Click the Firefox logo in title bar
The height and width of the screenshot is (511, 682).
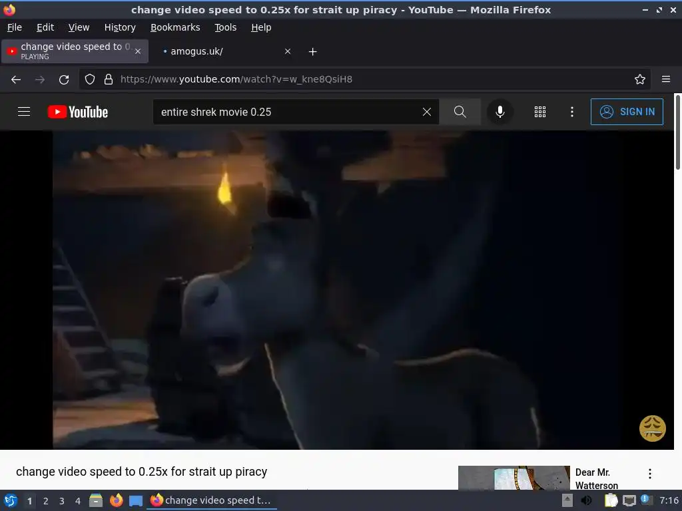pyautogui.click(x=9, y=9)
